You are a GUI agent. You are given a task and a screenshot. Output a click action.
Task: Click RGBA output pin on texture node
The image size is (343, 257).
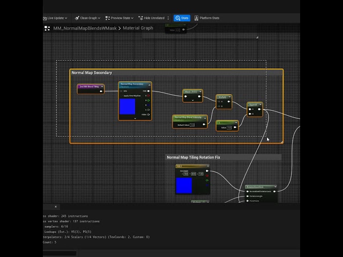tap(148, 115)
